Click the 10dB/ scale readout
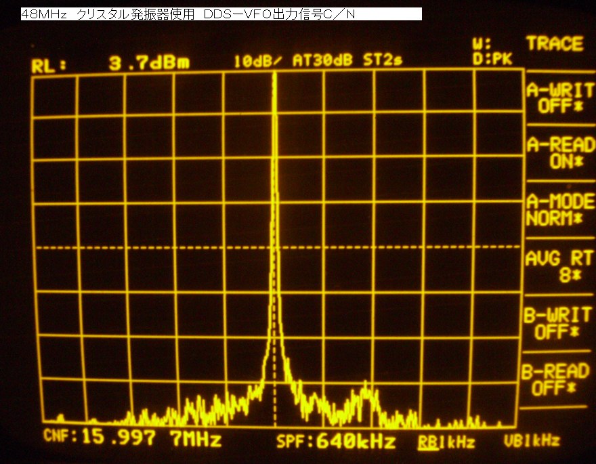Viewport: 596px width, 464px height. [257, 61]
